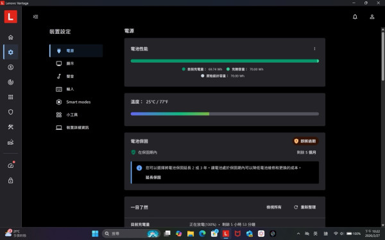Go to Home in left sidebar
385x240 pixels.
[x=10, y=37]
